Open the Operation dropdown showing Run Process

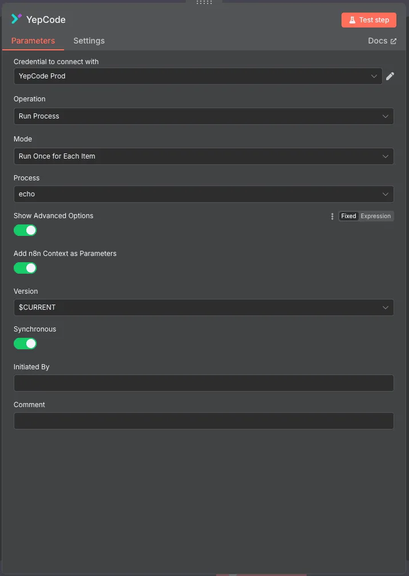pyautogui.click(x=204, y=116)
